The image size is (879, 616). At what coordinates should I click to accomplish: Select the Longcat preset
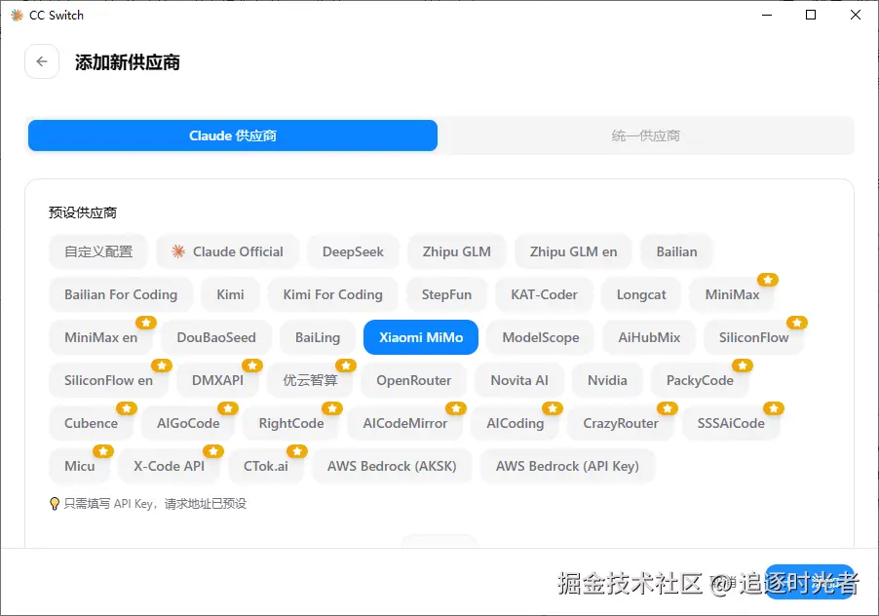coord(641,294)
